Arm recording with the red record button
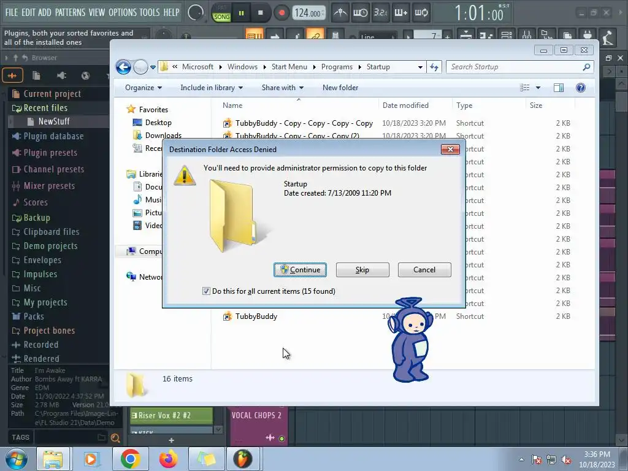The width and height of the screenshot is (628, 471). [281, 13]
